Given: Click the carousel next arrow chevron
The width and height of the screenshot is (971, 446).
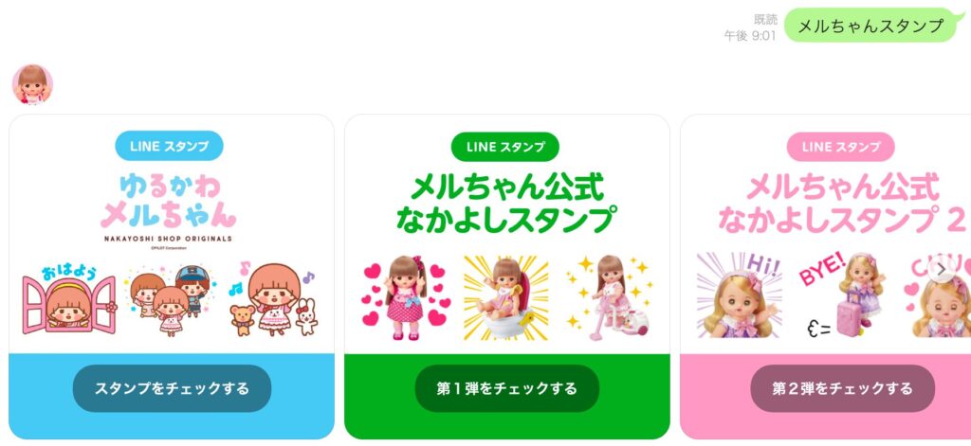Looking at the screenshot, I should click(941, 270).
